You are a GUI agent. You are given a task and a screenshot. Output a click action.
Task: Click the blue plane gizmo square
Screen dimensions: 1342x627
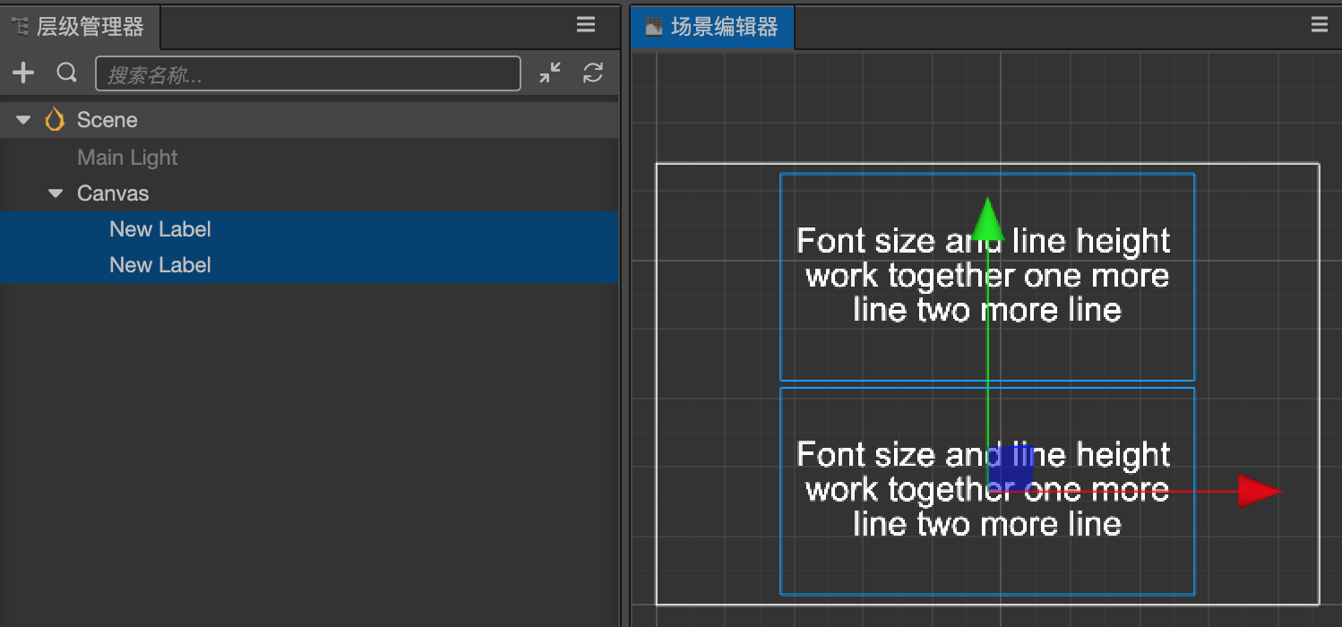point(1011,468)
